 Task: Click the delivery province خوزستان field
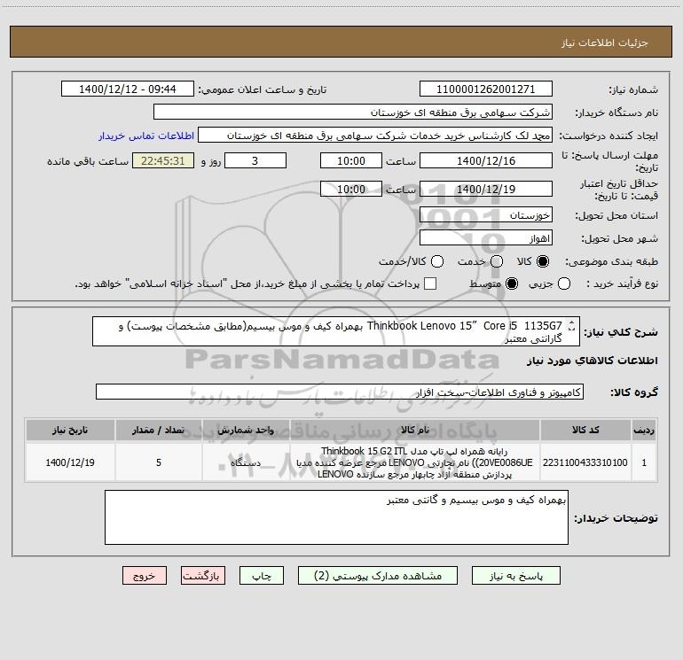486,215
